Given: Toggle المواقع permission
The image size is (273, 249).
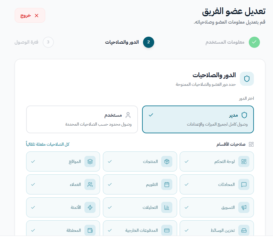Looking at the screenshot, I should click(63, 162).
